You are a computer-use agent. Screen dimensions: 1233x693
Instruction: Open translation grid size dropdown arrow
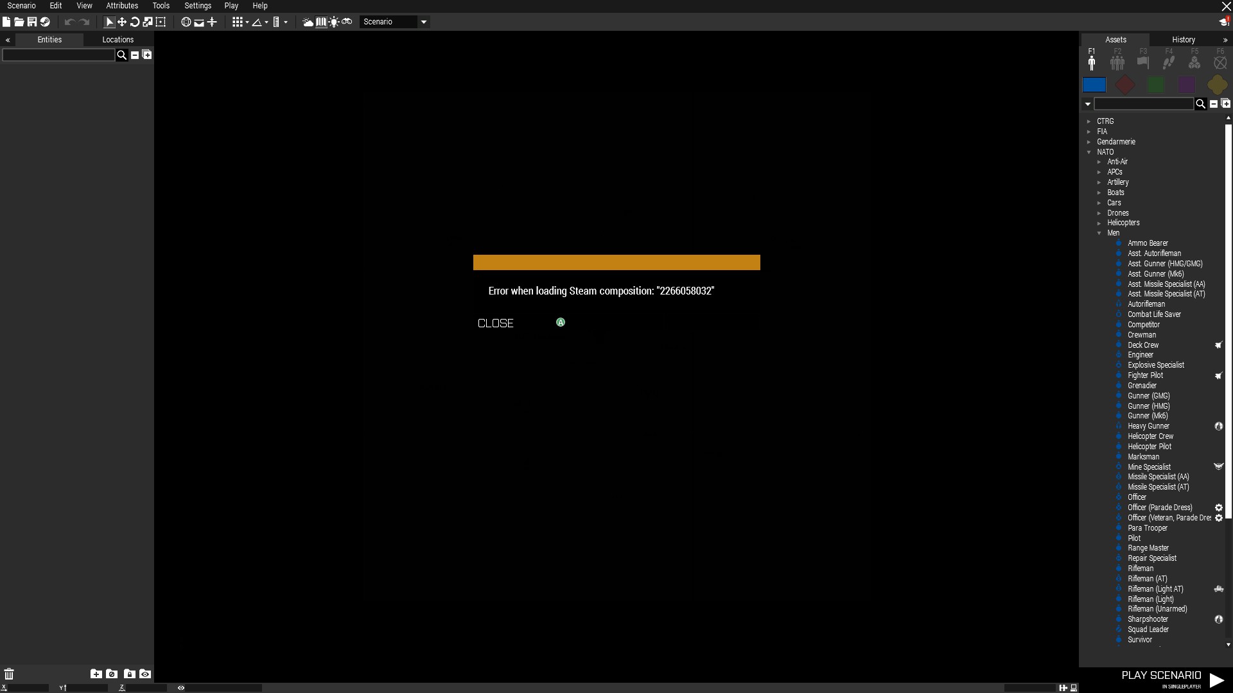[247, 22]
